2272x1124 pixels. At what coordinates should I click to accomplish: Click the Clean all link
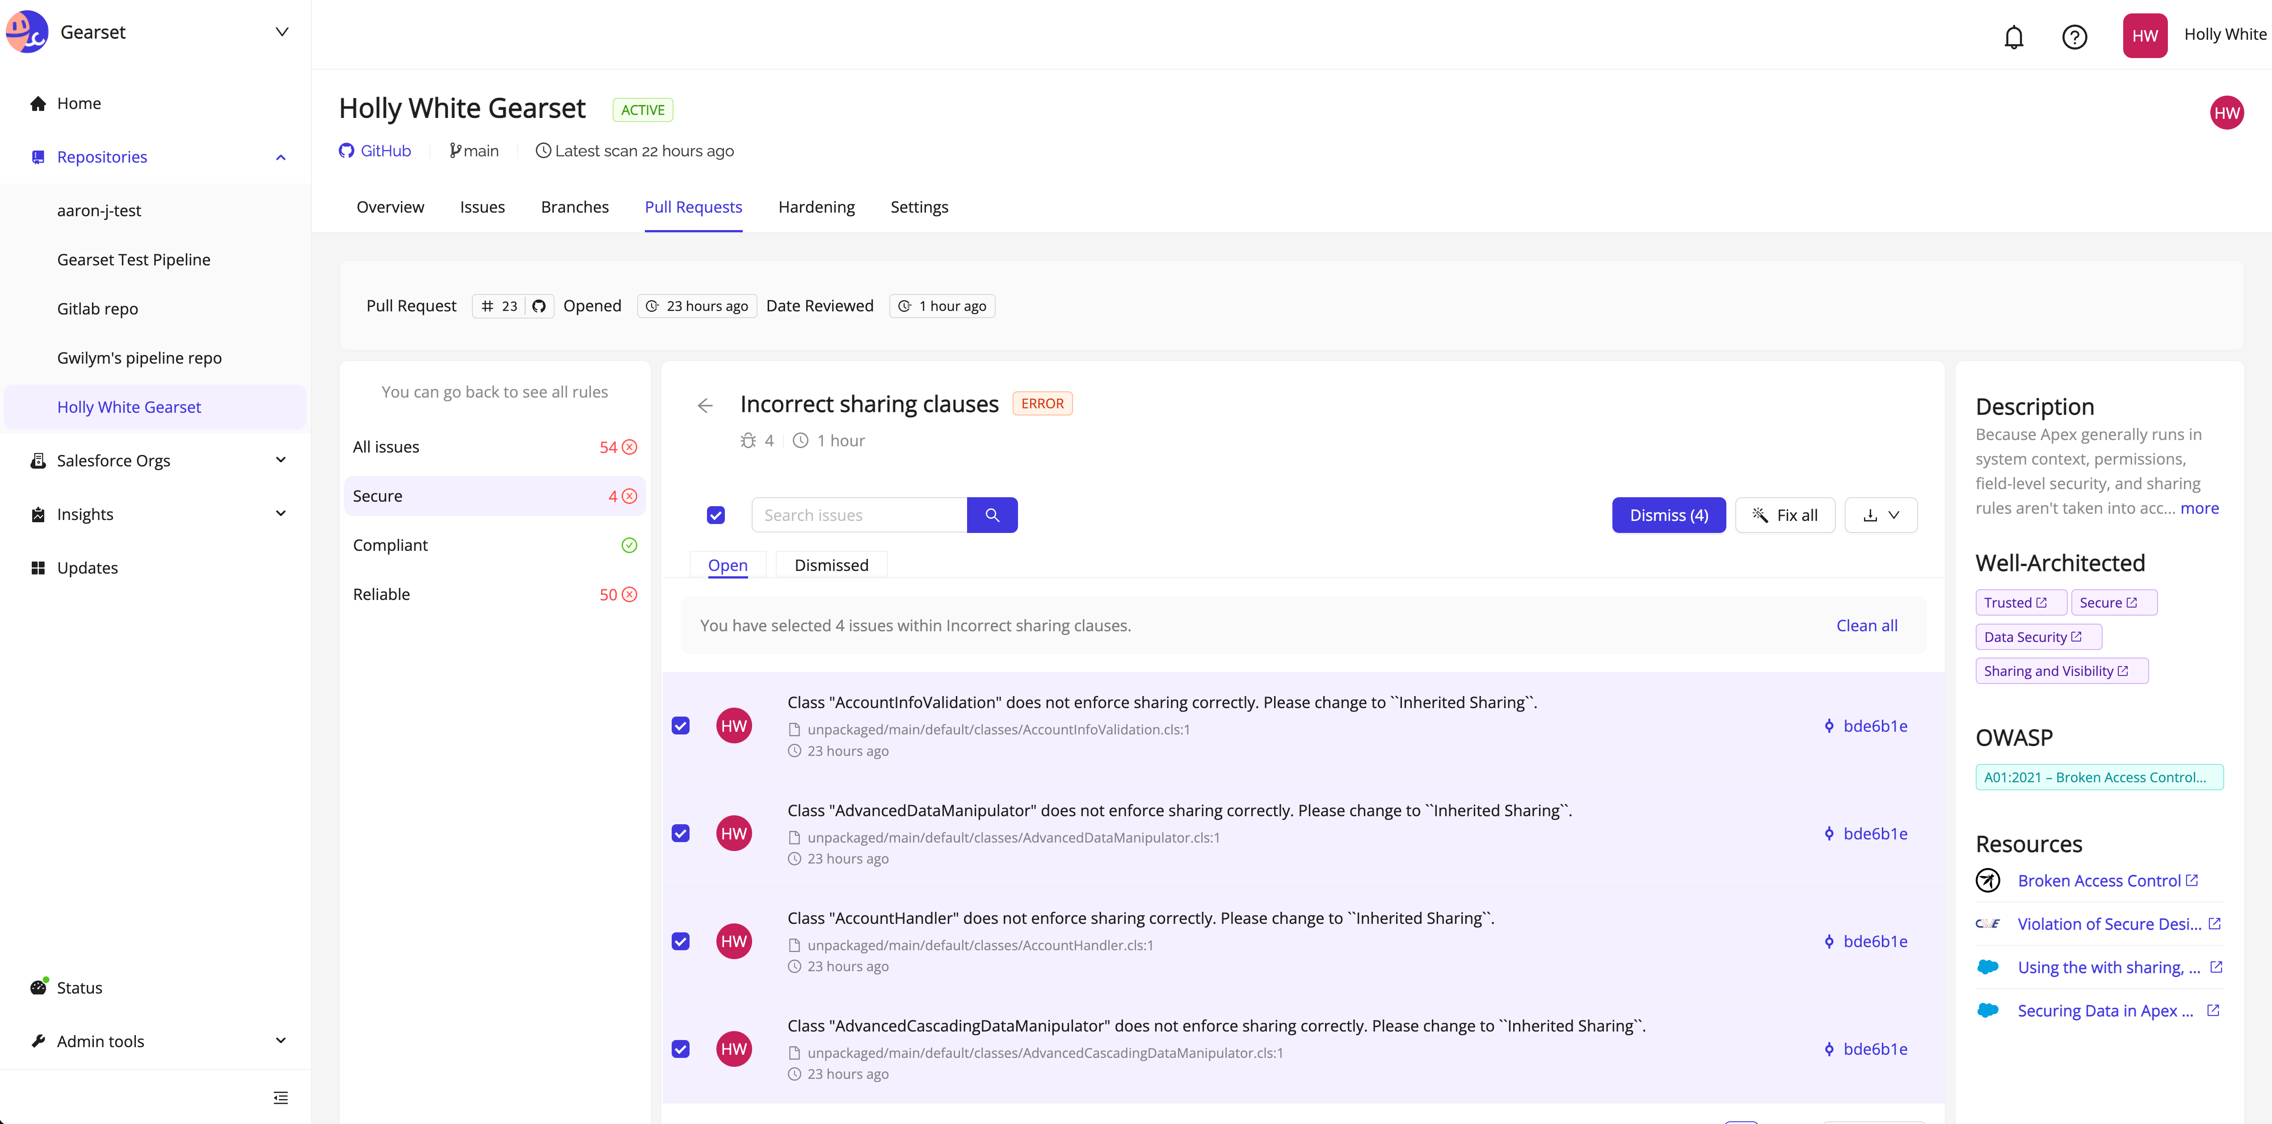click(x=1866, y=625)
